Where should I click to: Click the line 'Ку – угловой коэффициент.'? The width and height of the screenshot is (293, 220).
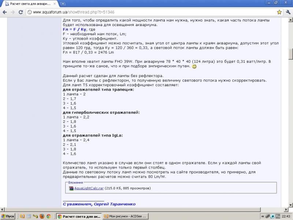(x=90, y=38)
